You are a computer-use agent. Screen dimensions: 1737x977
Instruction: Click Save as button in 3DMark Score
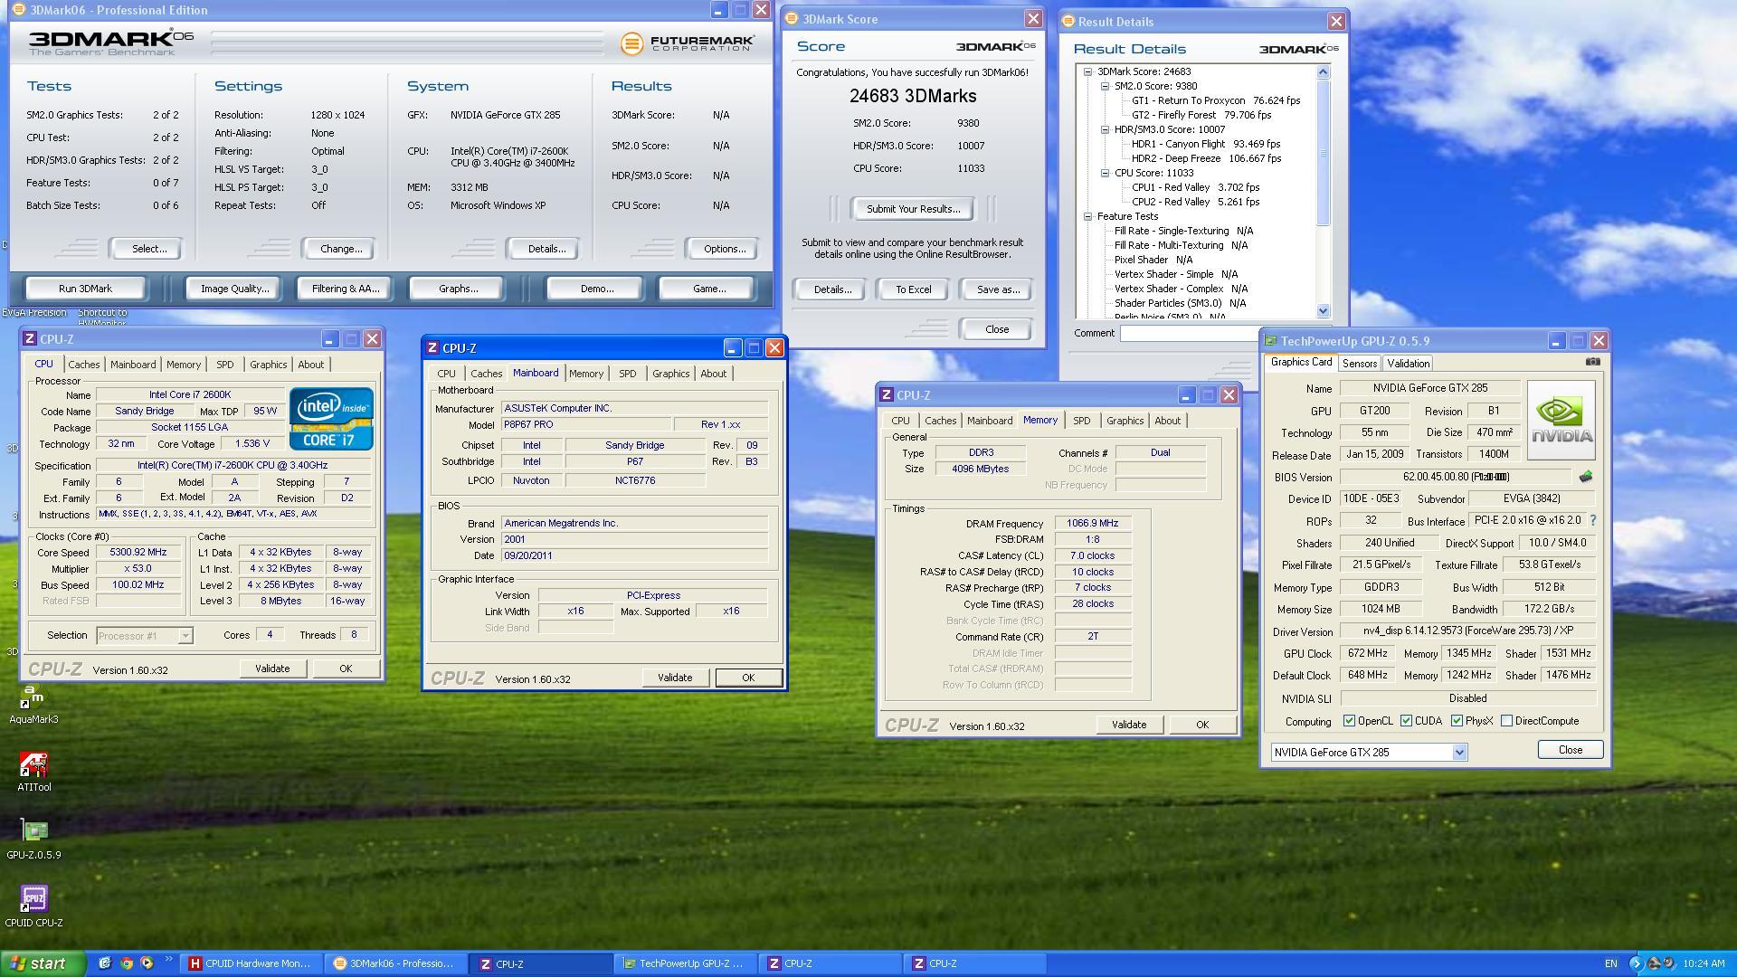(x=998, y=289)
